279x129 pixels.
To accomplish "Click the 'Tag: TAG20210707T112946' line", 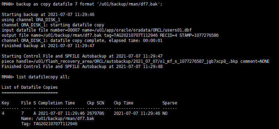I will (x=49, y=124).
